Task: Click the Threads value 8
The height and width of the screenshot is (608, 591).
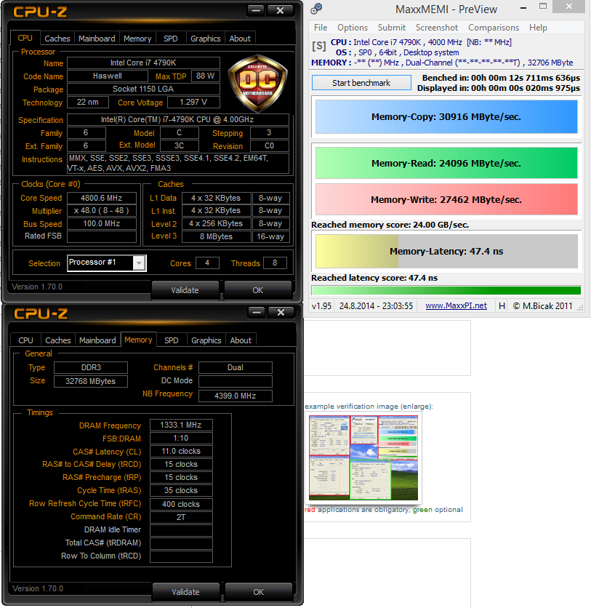Action: pos(275,263)
